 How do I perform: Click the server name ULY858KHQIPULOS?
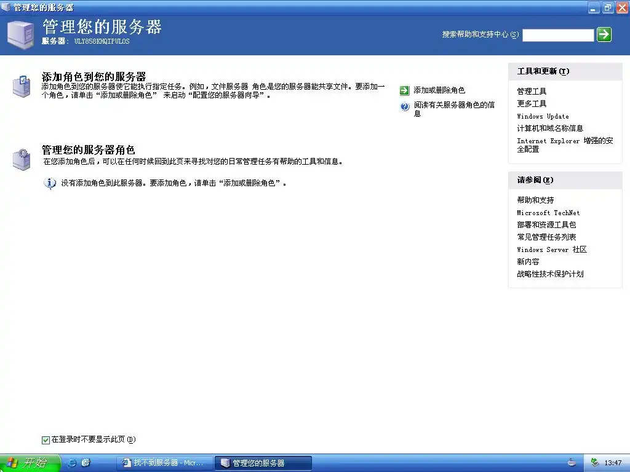coord(102,41)
